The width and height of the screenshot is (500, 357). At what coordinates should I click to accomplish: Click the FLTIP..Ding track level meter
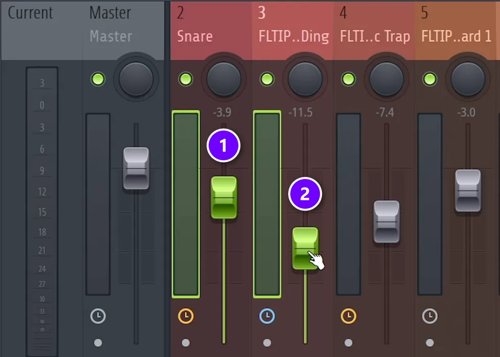[x=267, y=205]
